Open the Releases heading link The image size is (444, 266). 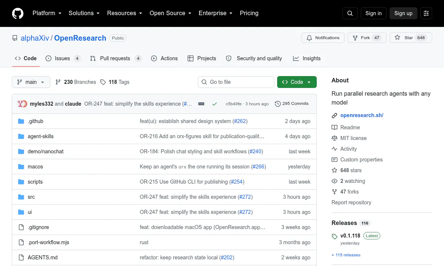[x=351, y=223]
